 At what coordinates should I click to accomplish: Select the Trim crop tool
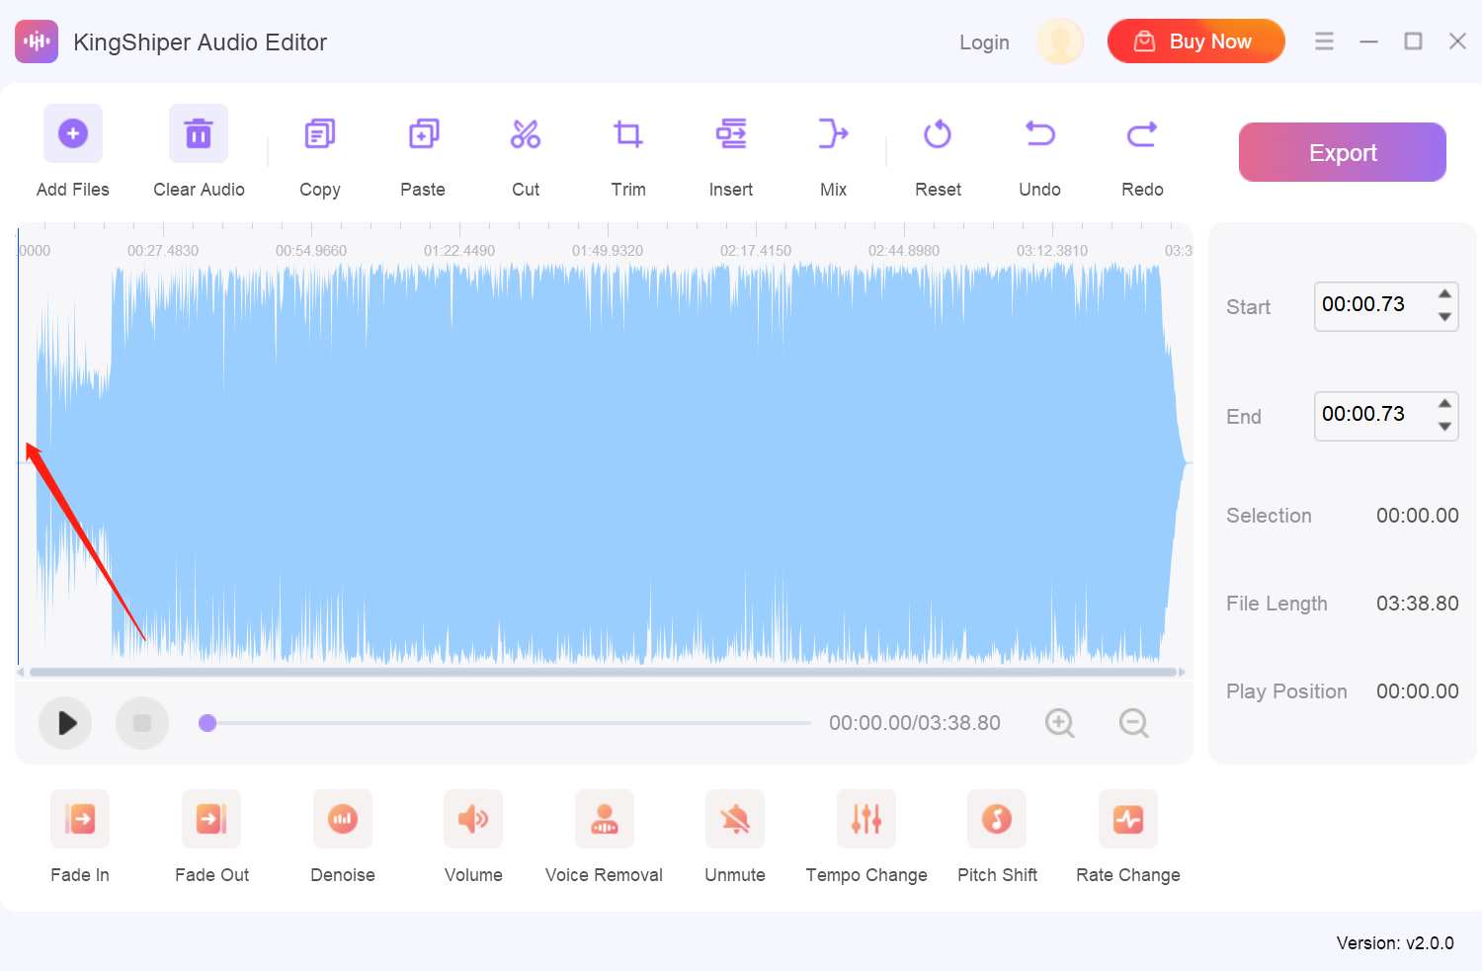click(628, 133)
